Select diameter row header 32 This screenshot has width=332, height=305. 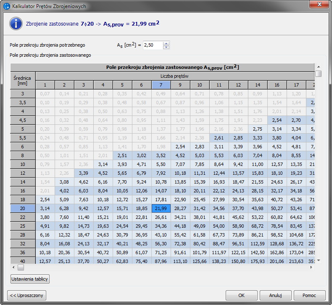pyautogui.click(x=23, y=243)
